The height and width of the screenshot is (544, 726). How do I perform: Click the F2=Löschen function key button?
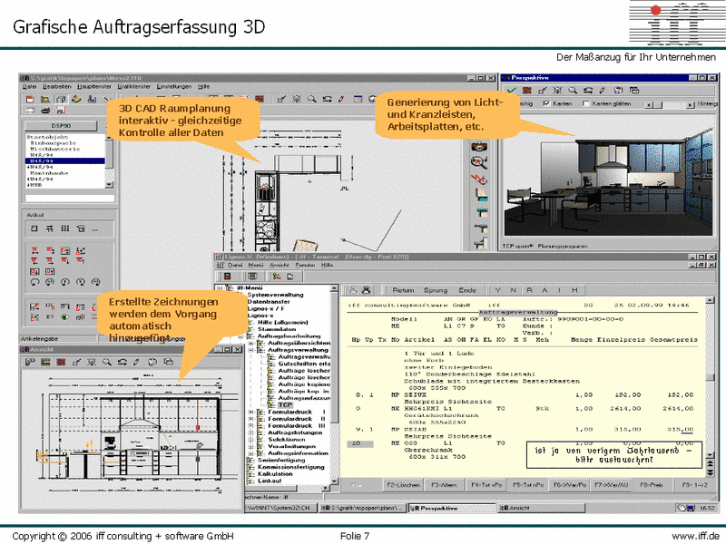coord(403,485)
